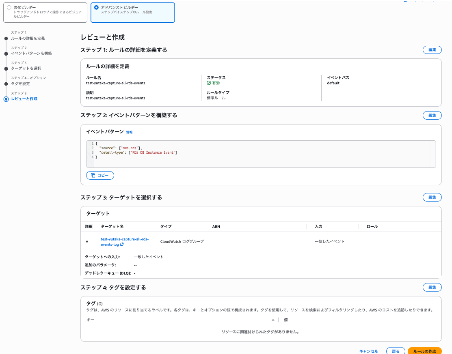
Task: Go to step 4 タグを設定
Action: (x=20, y=84)
